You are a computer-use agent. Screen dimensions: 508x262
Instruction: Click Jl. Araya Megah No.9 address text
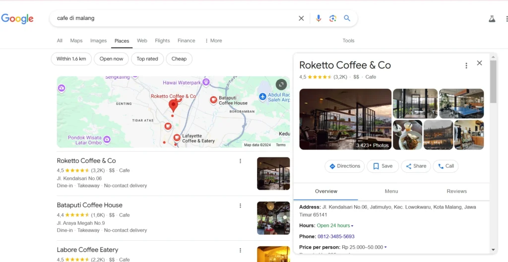tap(81, 223)
